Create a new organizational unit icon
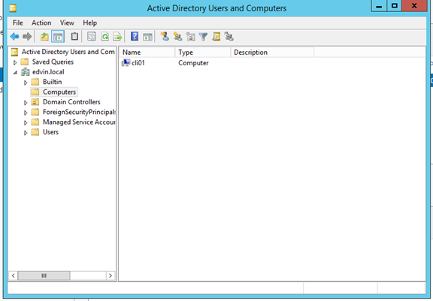 click(190, 36)
